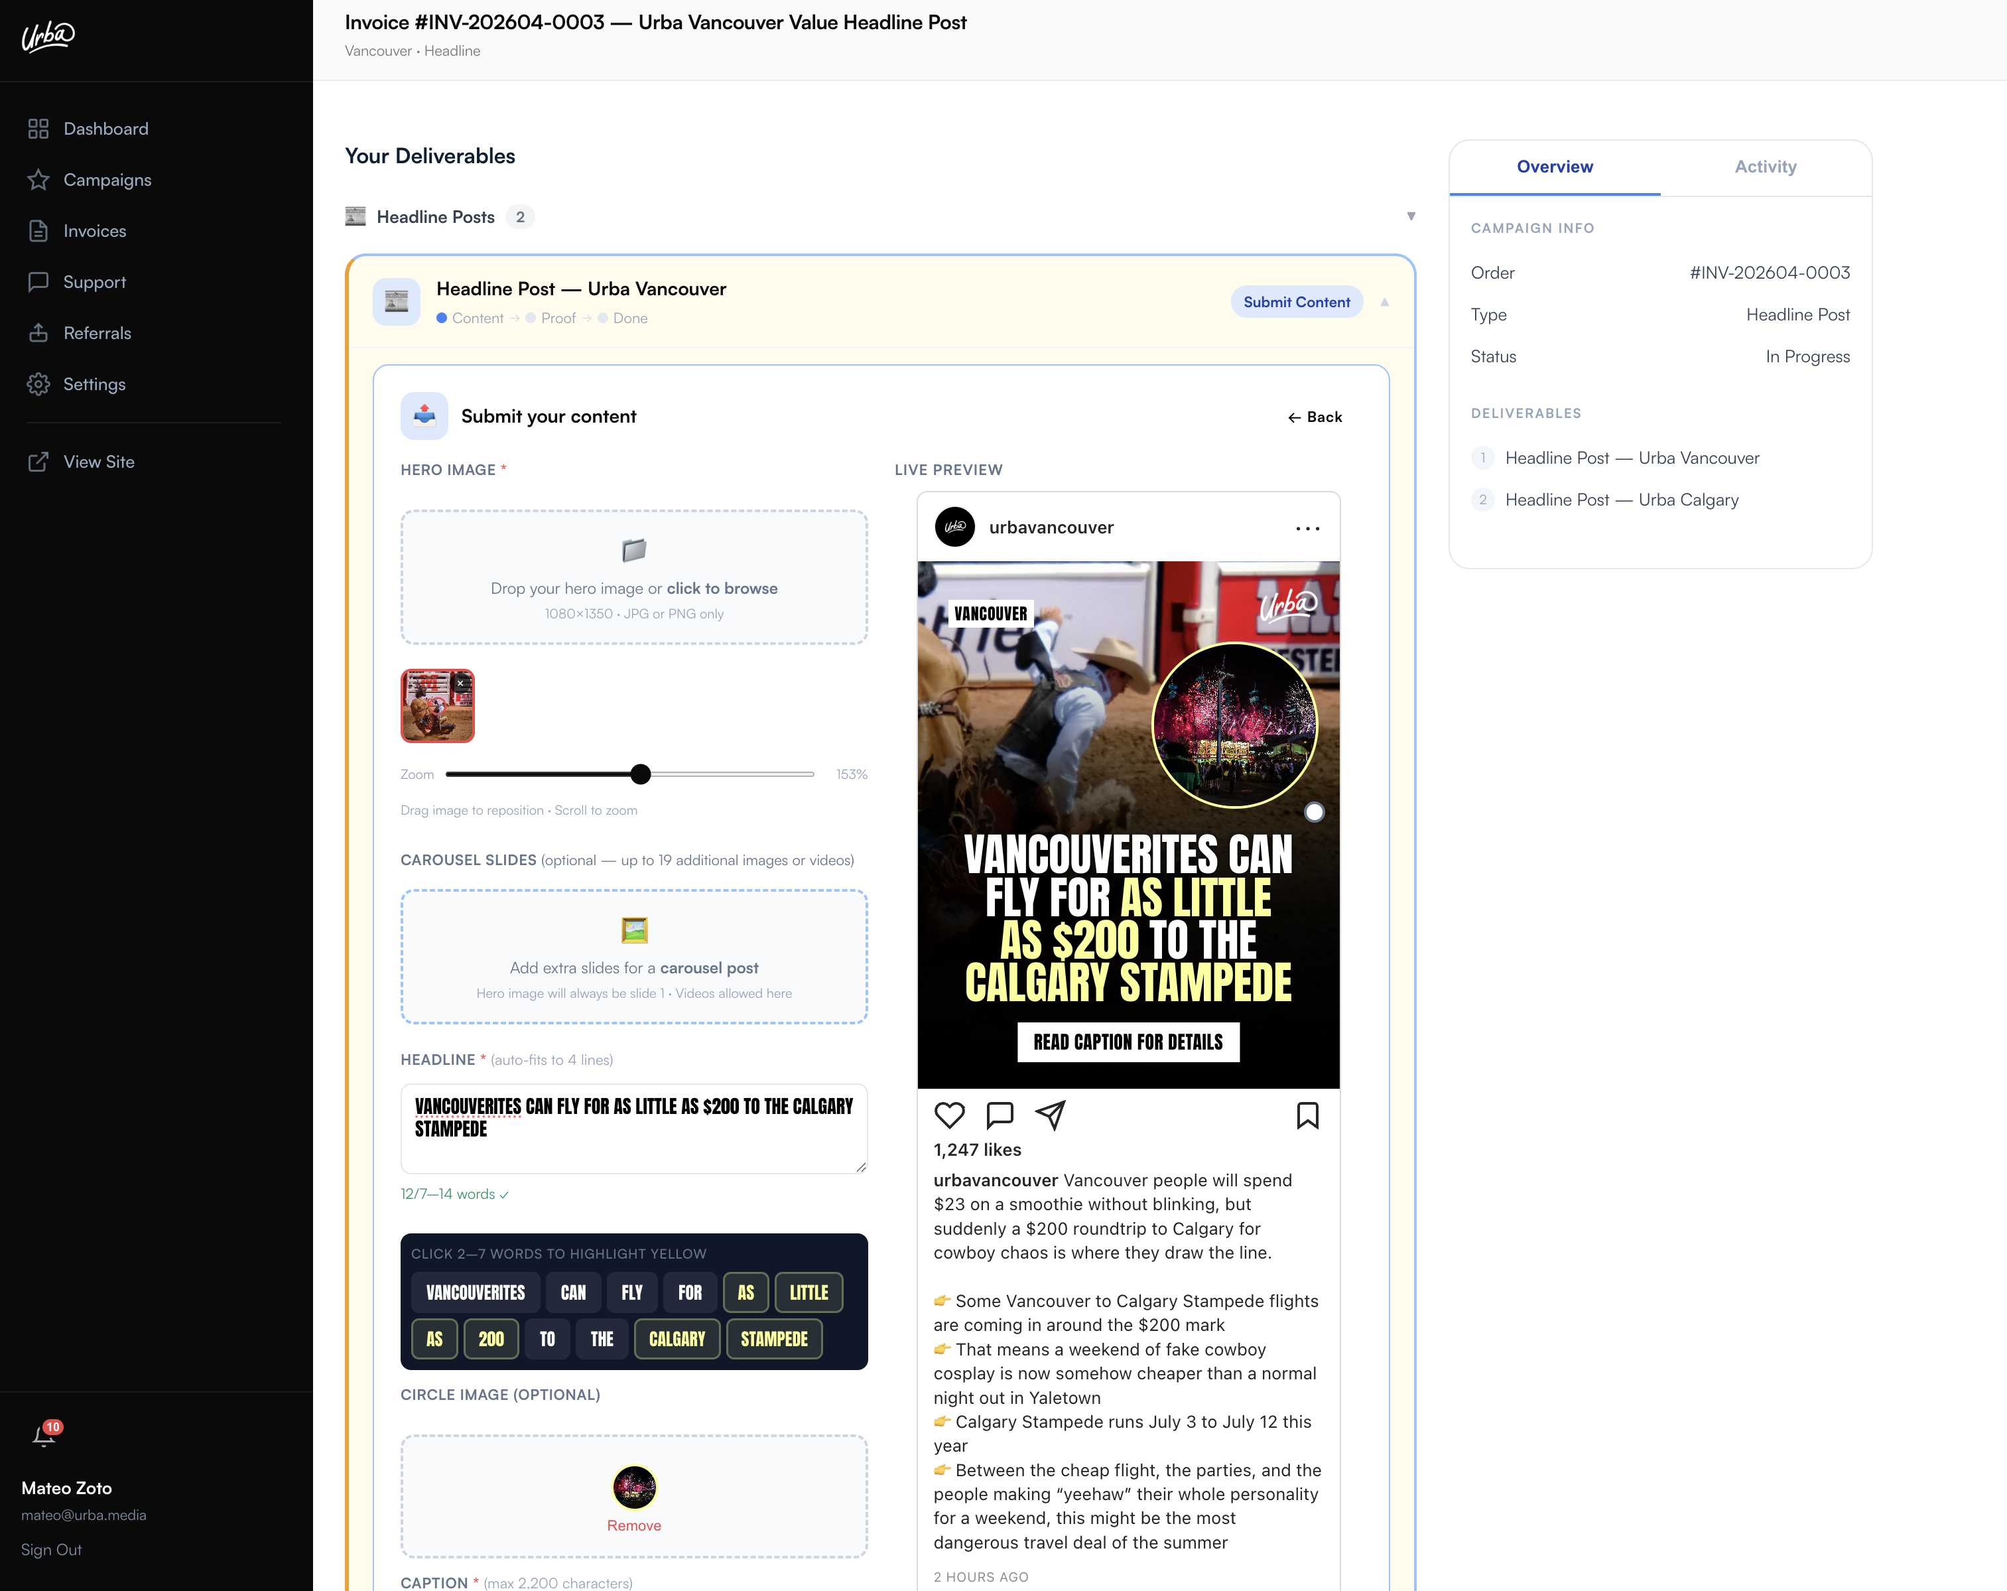
Task: Switch to the Overview tab
Action: (1555, 168)
